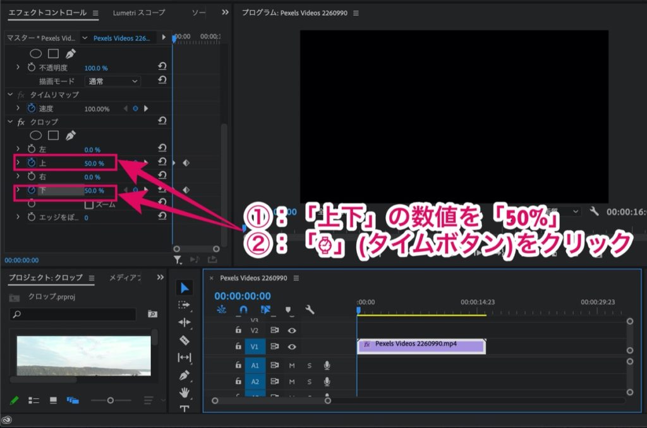
Task: Create ellipse mask under 不透明度
Action: 36,54
